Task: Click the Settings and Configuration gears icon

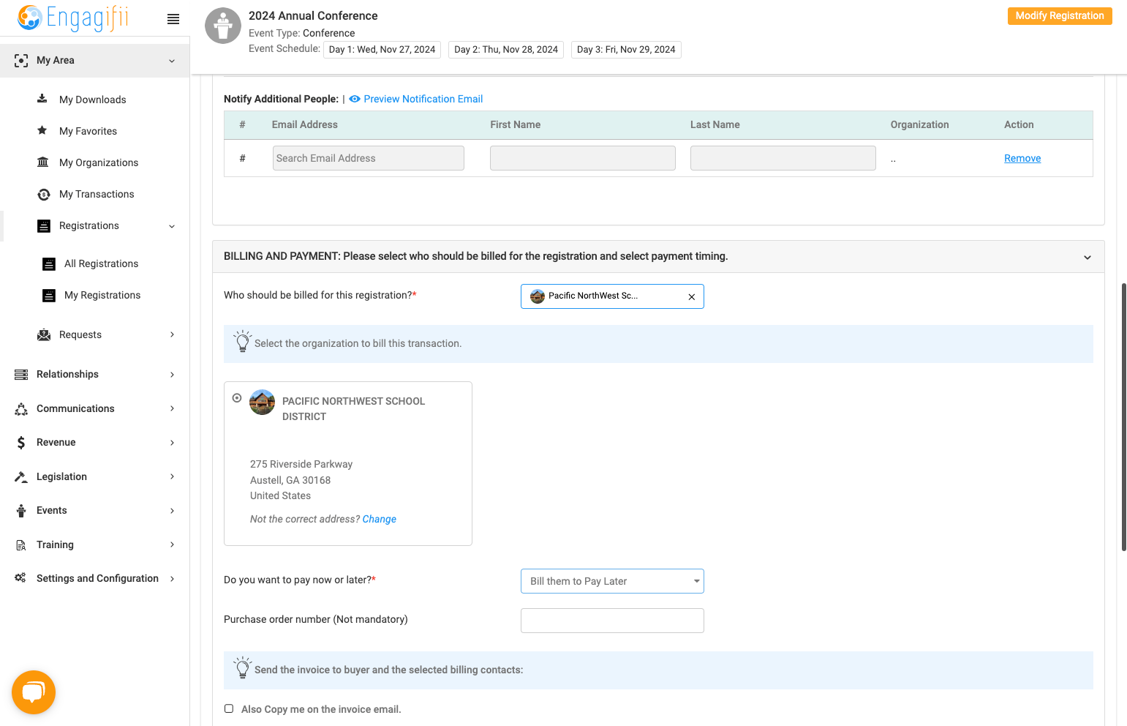Action: click(20, 578)
